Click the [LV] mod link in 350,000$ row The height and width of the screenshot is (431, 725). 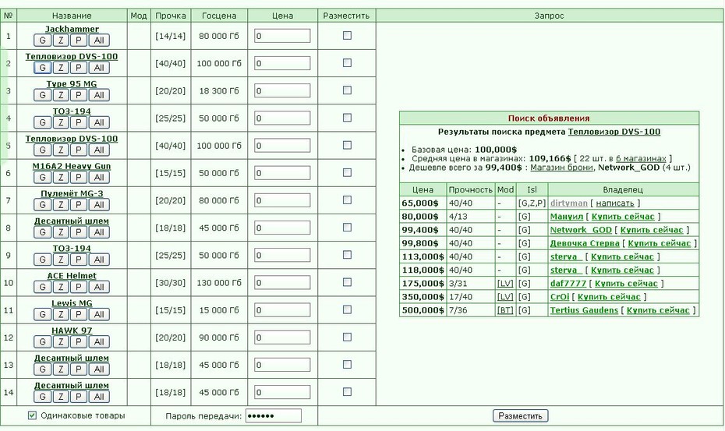click(x=505, y=297)
